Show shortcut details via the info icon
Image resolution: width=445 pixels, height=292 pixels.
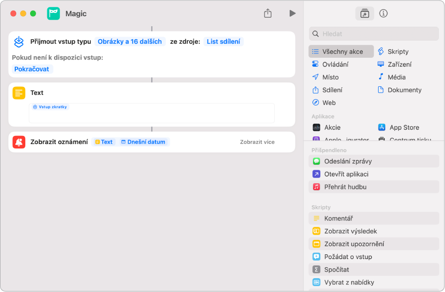click(383, 13)
